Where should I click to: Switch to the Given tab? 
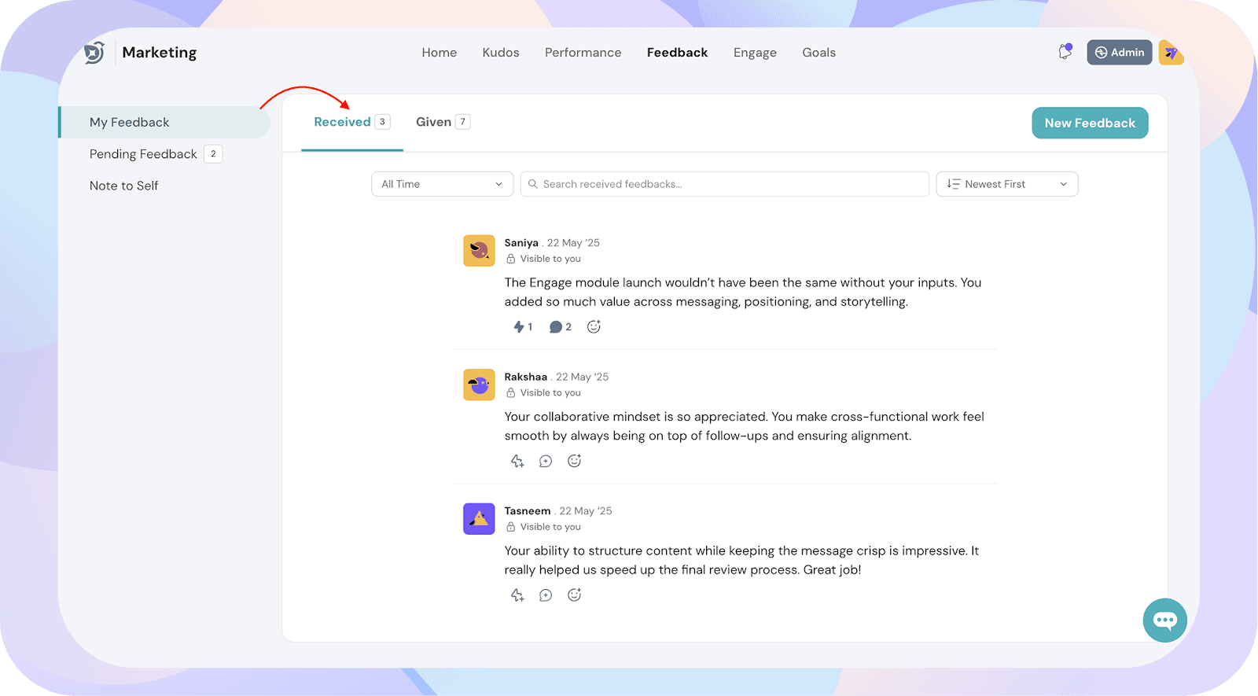(443, 122)
